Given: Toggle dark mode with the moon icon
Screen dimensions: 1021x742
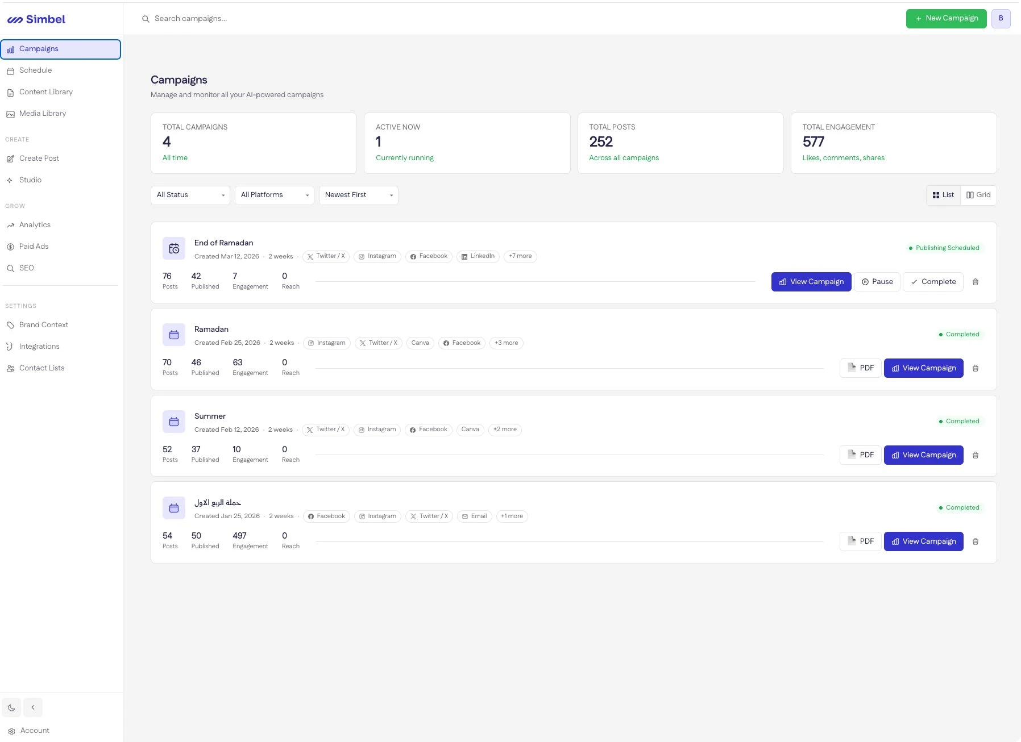Looking at the screenshot, I should [11, 707].
